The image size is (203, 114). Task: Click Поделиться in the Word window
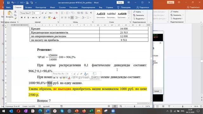[143, 7]
